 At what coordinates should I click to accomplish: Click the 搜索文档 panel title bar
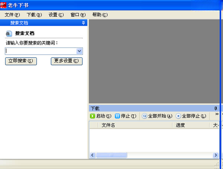pyautogui.click(x=44, y=22)
